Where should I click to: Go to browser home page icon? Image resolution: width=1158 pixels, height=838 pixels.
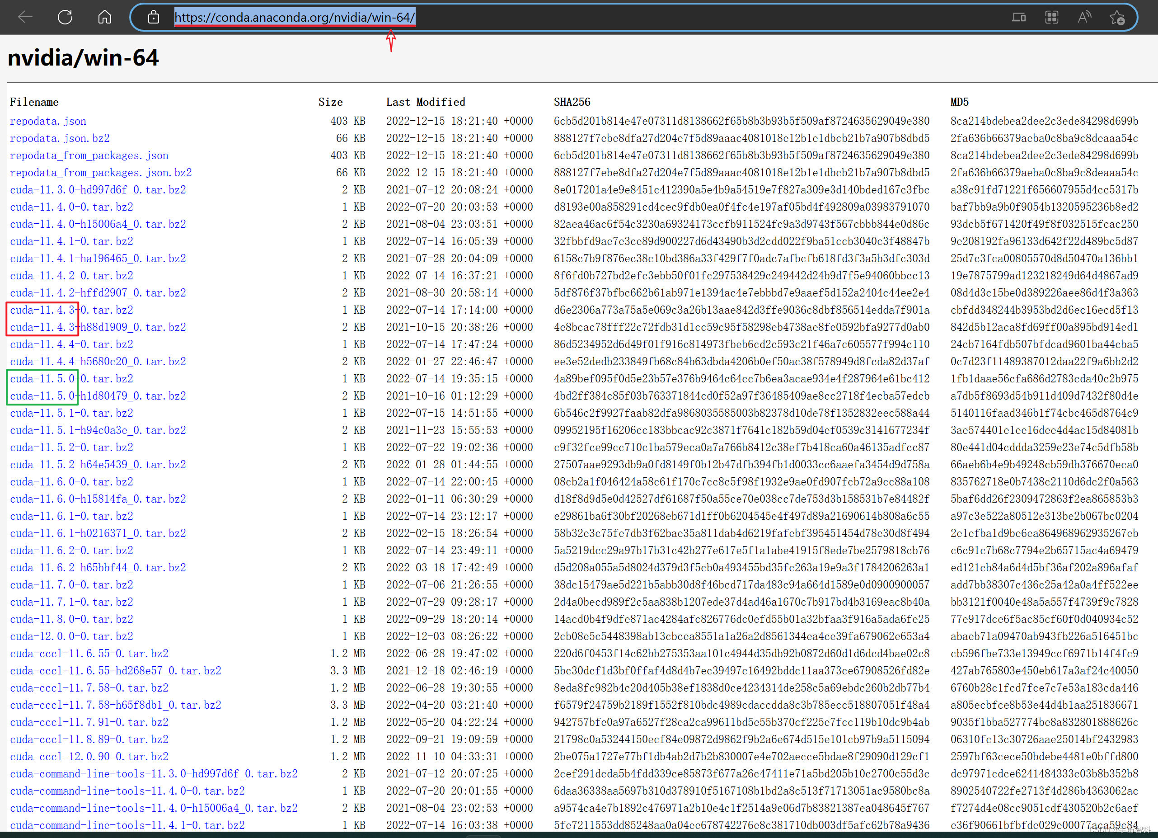105,17
